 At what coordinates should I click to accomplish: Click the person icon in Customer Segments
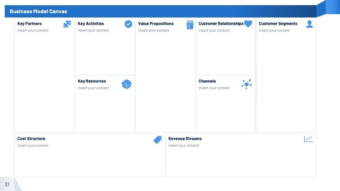pos(309,24)
